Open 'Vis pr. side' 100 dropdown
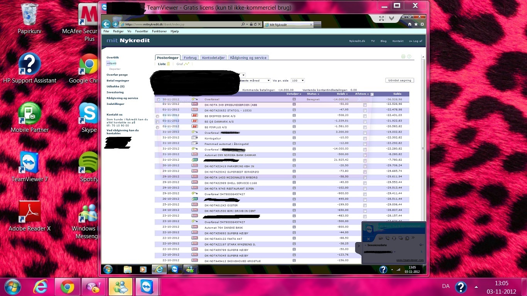The image size is (527, 296). [298, 81]
